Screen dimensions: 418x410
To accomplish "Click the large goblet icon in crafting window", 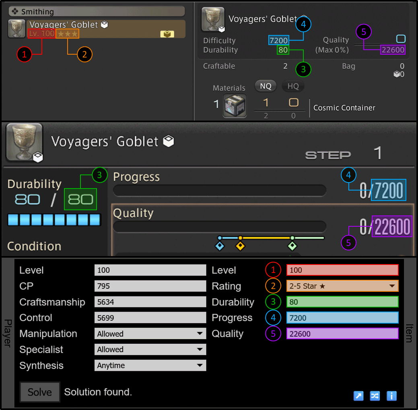I will tap(24, 142).
